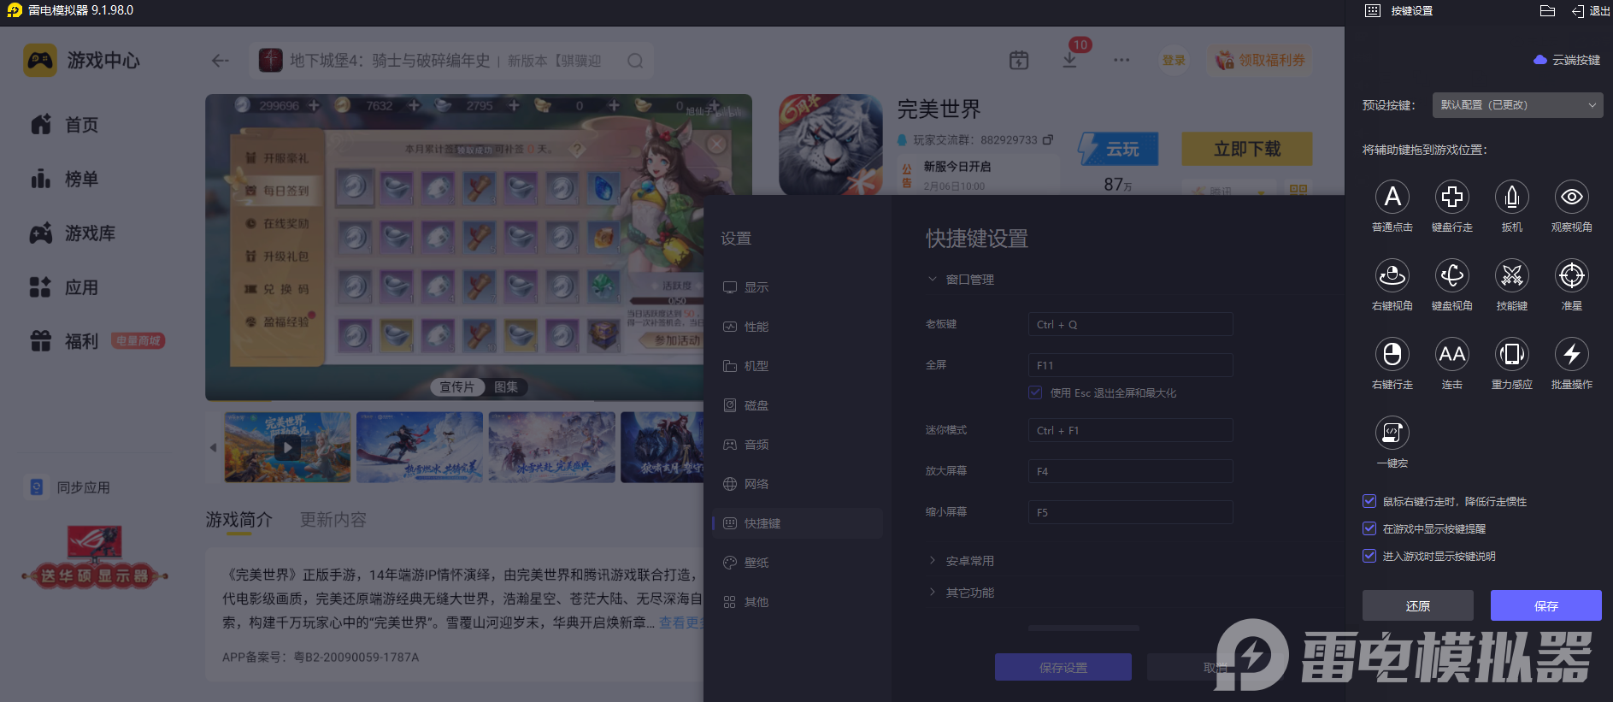The height and width of the screenshot is (702, 1613).
Task: Toggle 鼠标右键行走时，降低行走惯性 checkbox
Action: point(1369,501)
